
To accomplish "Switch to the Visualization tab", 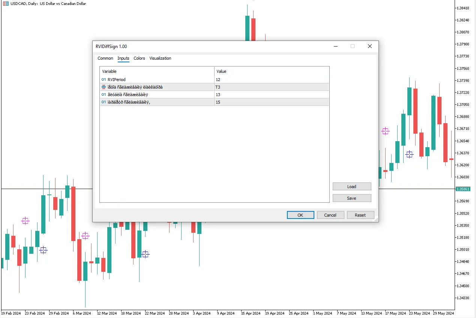I will point(160,58).
